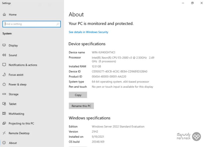Click the Home house icon
The image size is (206, 147).
point(4,15)
